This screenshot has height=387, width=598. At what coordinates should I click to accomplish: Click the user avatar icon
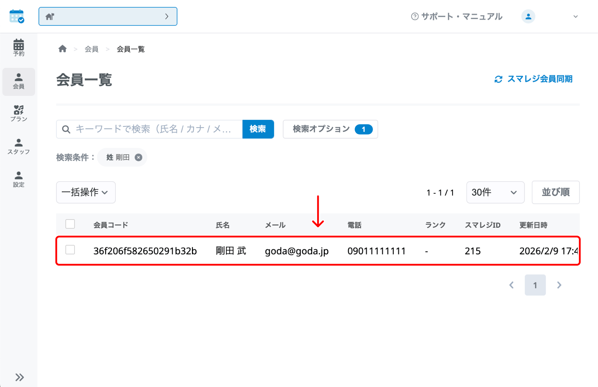pyautogui.click(x=528, y=17)
